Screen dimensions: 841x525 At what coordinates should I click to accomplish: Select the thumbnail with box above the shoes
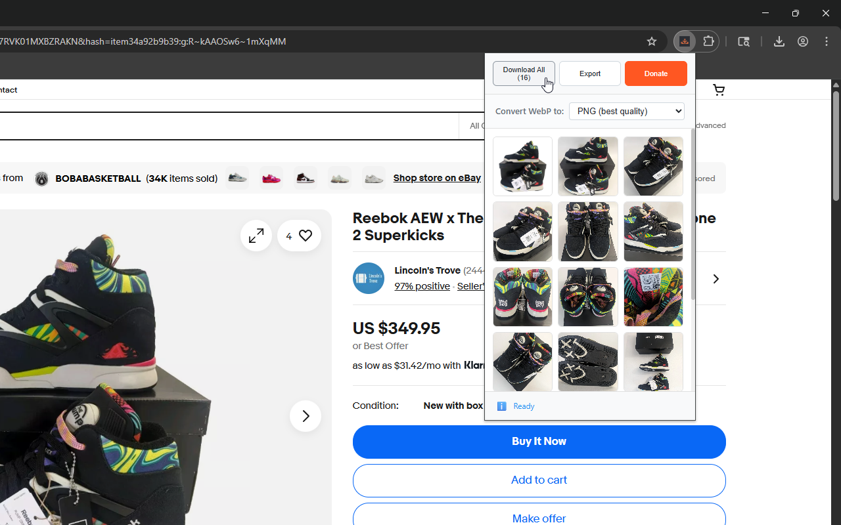(653, 362)
